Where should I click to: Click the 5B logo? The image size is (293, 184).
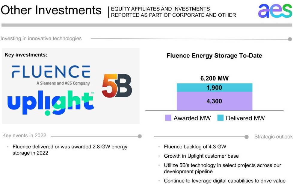pyautogui.click(x=117, y=86)
